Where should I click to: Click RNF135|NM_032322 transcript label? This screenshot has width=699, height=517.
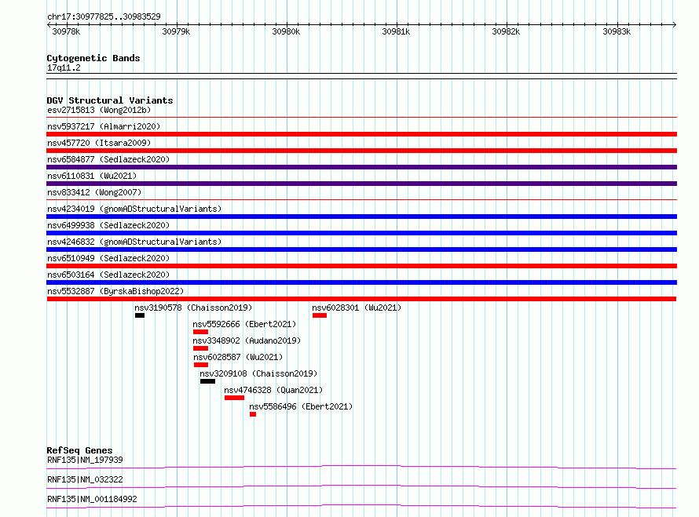tap(85, 479)
